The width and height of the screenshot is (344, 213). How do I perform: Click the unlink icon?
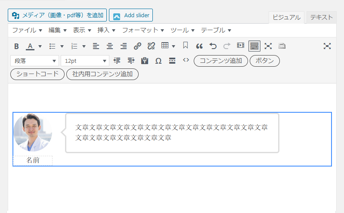(151, 46)
